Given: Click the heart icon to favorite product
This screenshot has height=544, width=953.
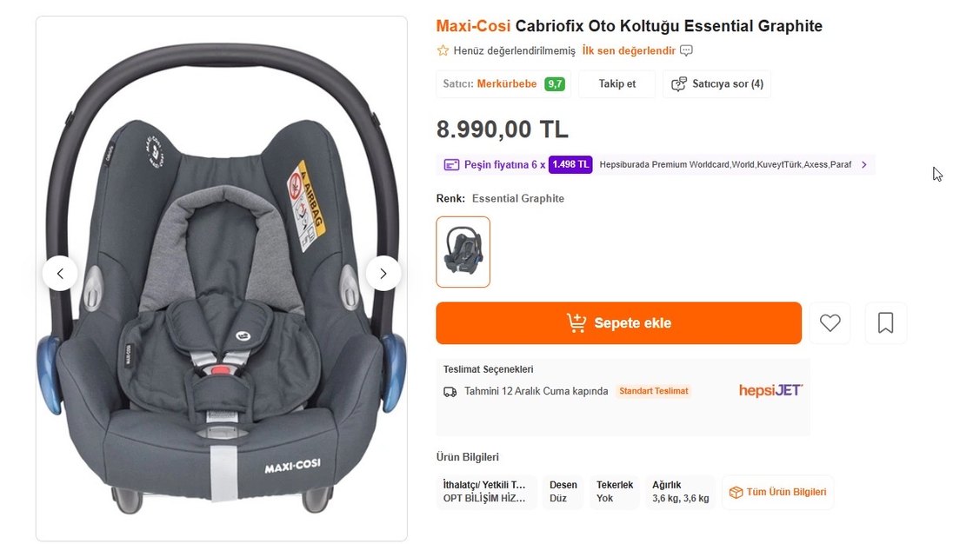Looking at the screenshot, I should 830,322.
